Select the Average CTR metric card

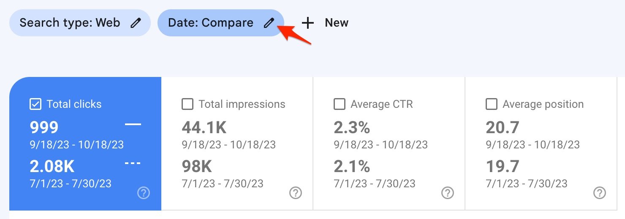pos(389,143)
